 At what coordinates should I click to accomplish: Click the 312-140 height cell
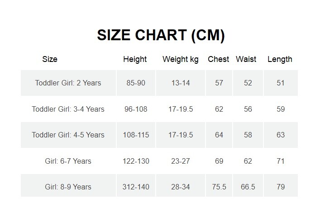[x=136, y=187]
